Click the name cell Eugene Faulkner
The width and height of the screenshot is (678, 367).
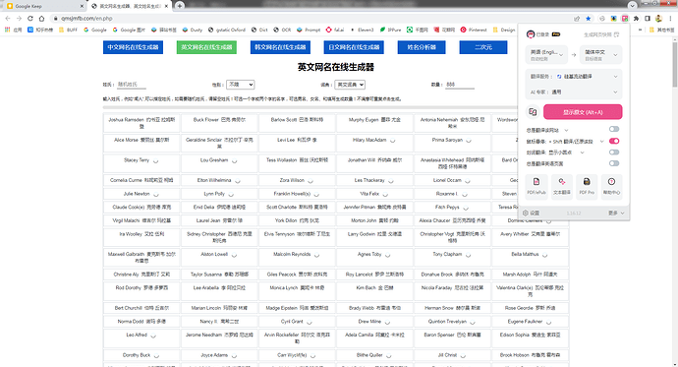tap(530, 322)
